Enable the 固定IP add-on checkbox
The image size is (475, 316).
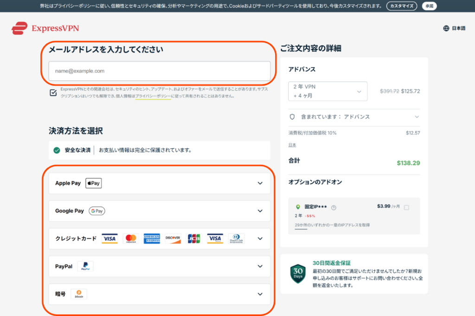(x=406, y=208)
